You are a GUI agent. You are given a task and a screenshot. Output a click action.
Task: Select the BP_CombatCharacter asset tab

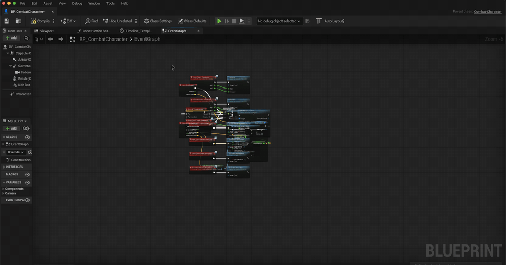pyautogui.click(x=27, y=11)
